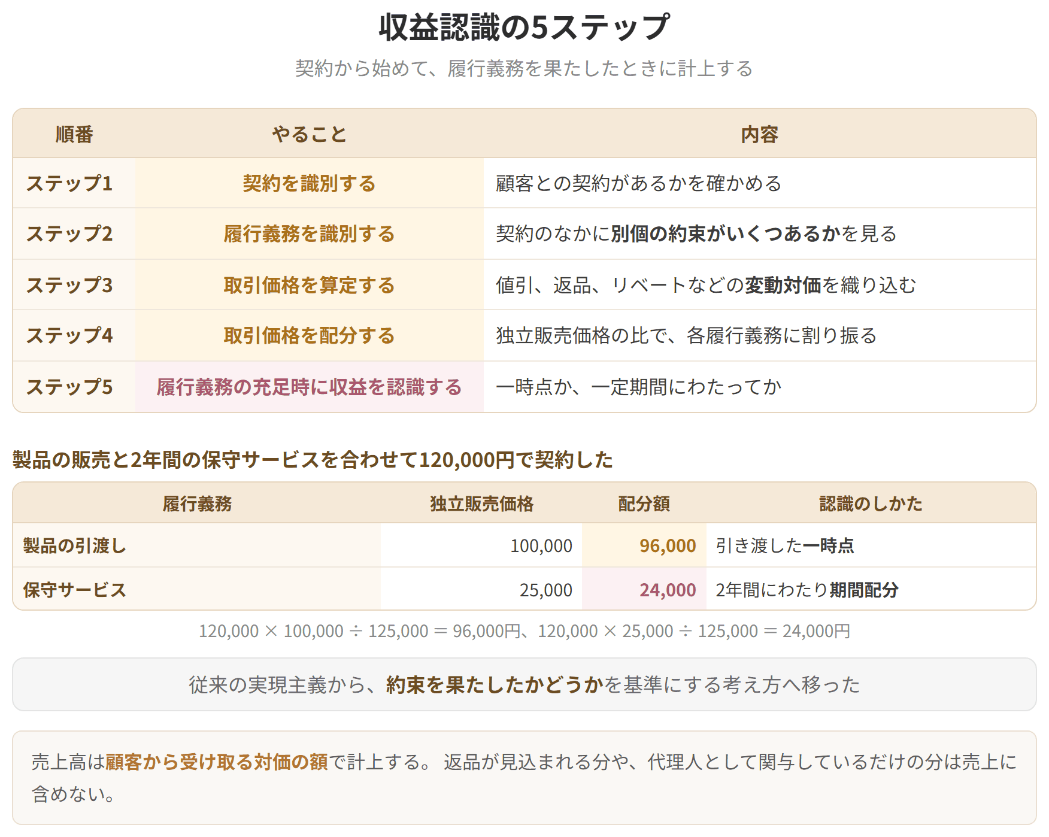The height and width of the screenshot is (837, 1049).
Task: Click the 100,000 price value
Action: 541,545
